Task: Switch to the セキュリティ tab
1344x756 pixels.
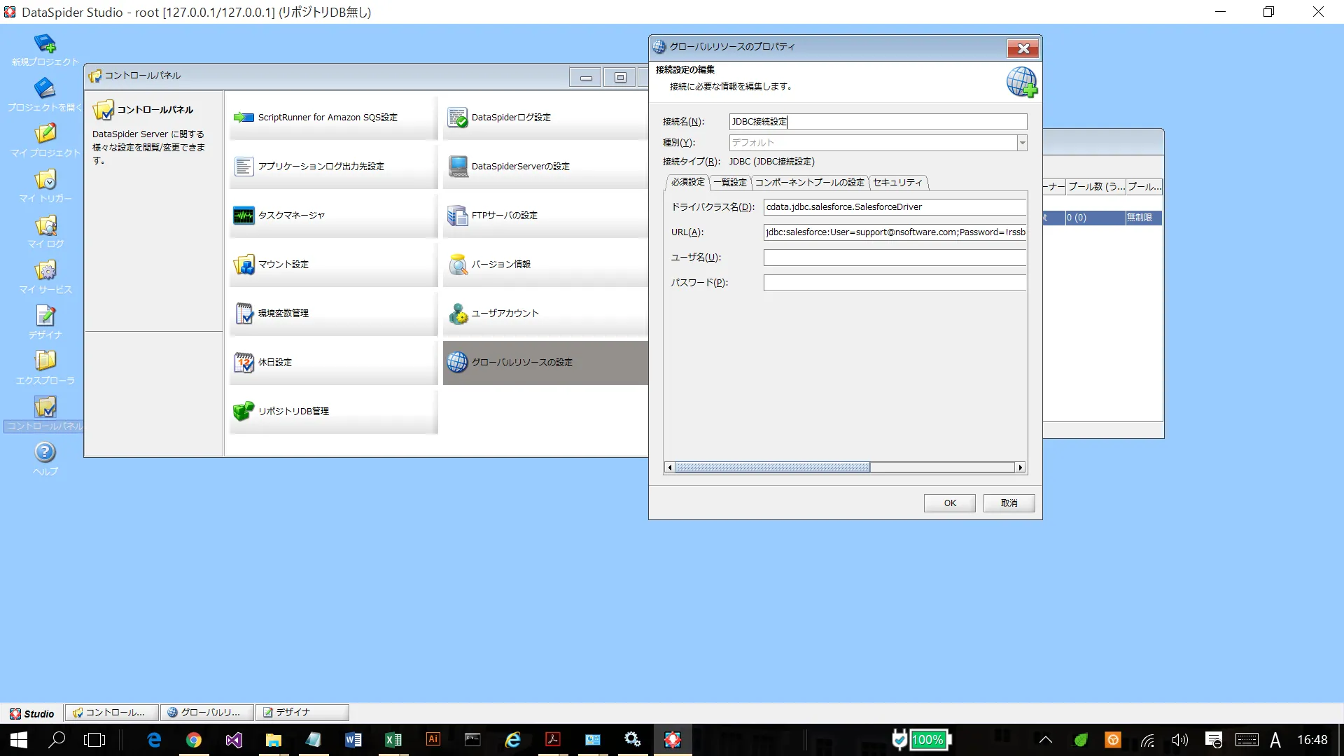Action: click(898, 183)
